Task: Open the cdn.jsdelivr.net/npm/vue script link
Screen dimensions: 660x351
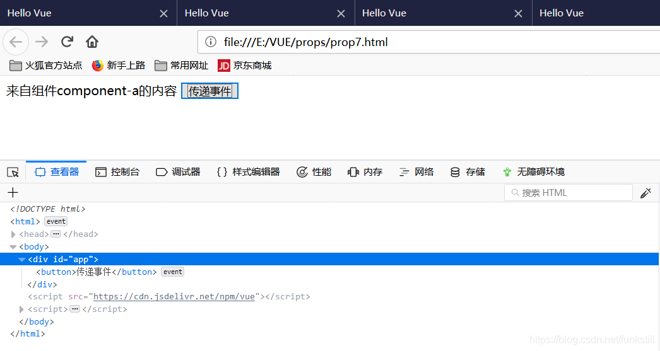Action: click(174, 296)
